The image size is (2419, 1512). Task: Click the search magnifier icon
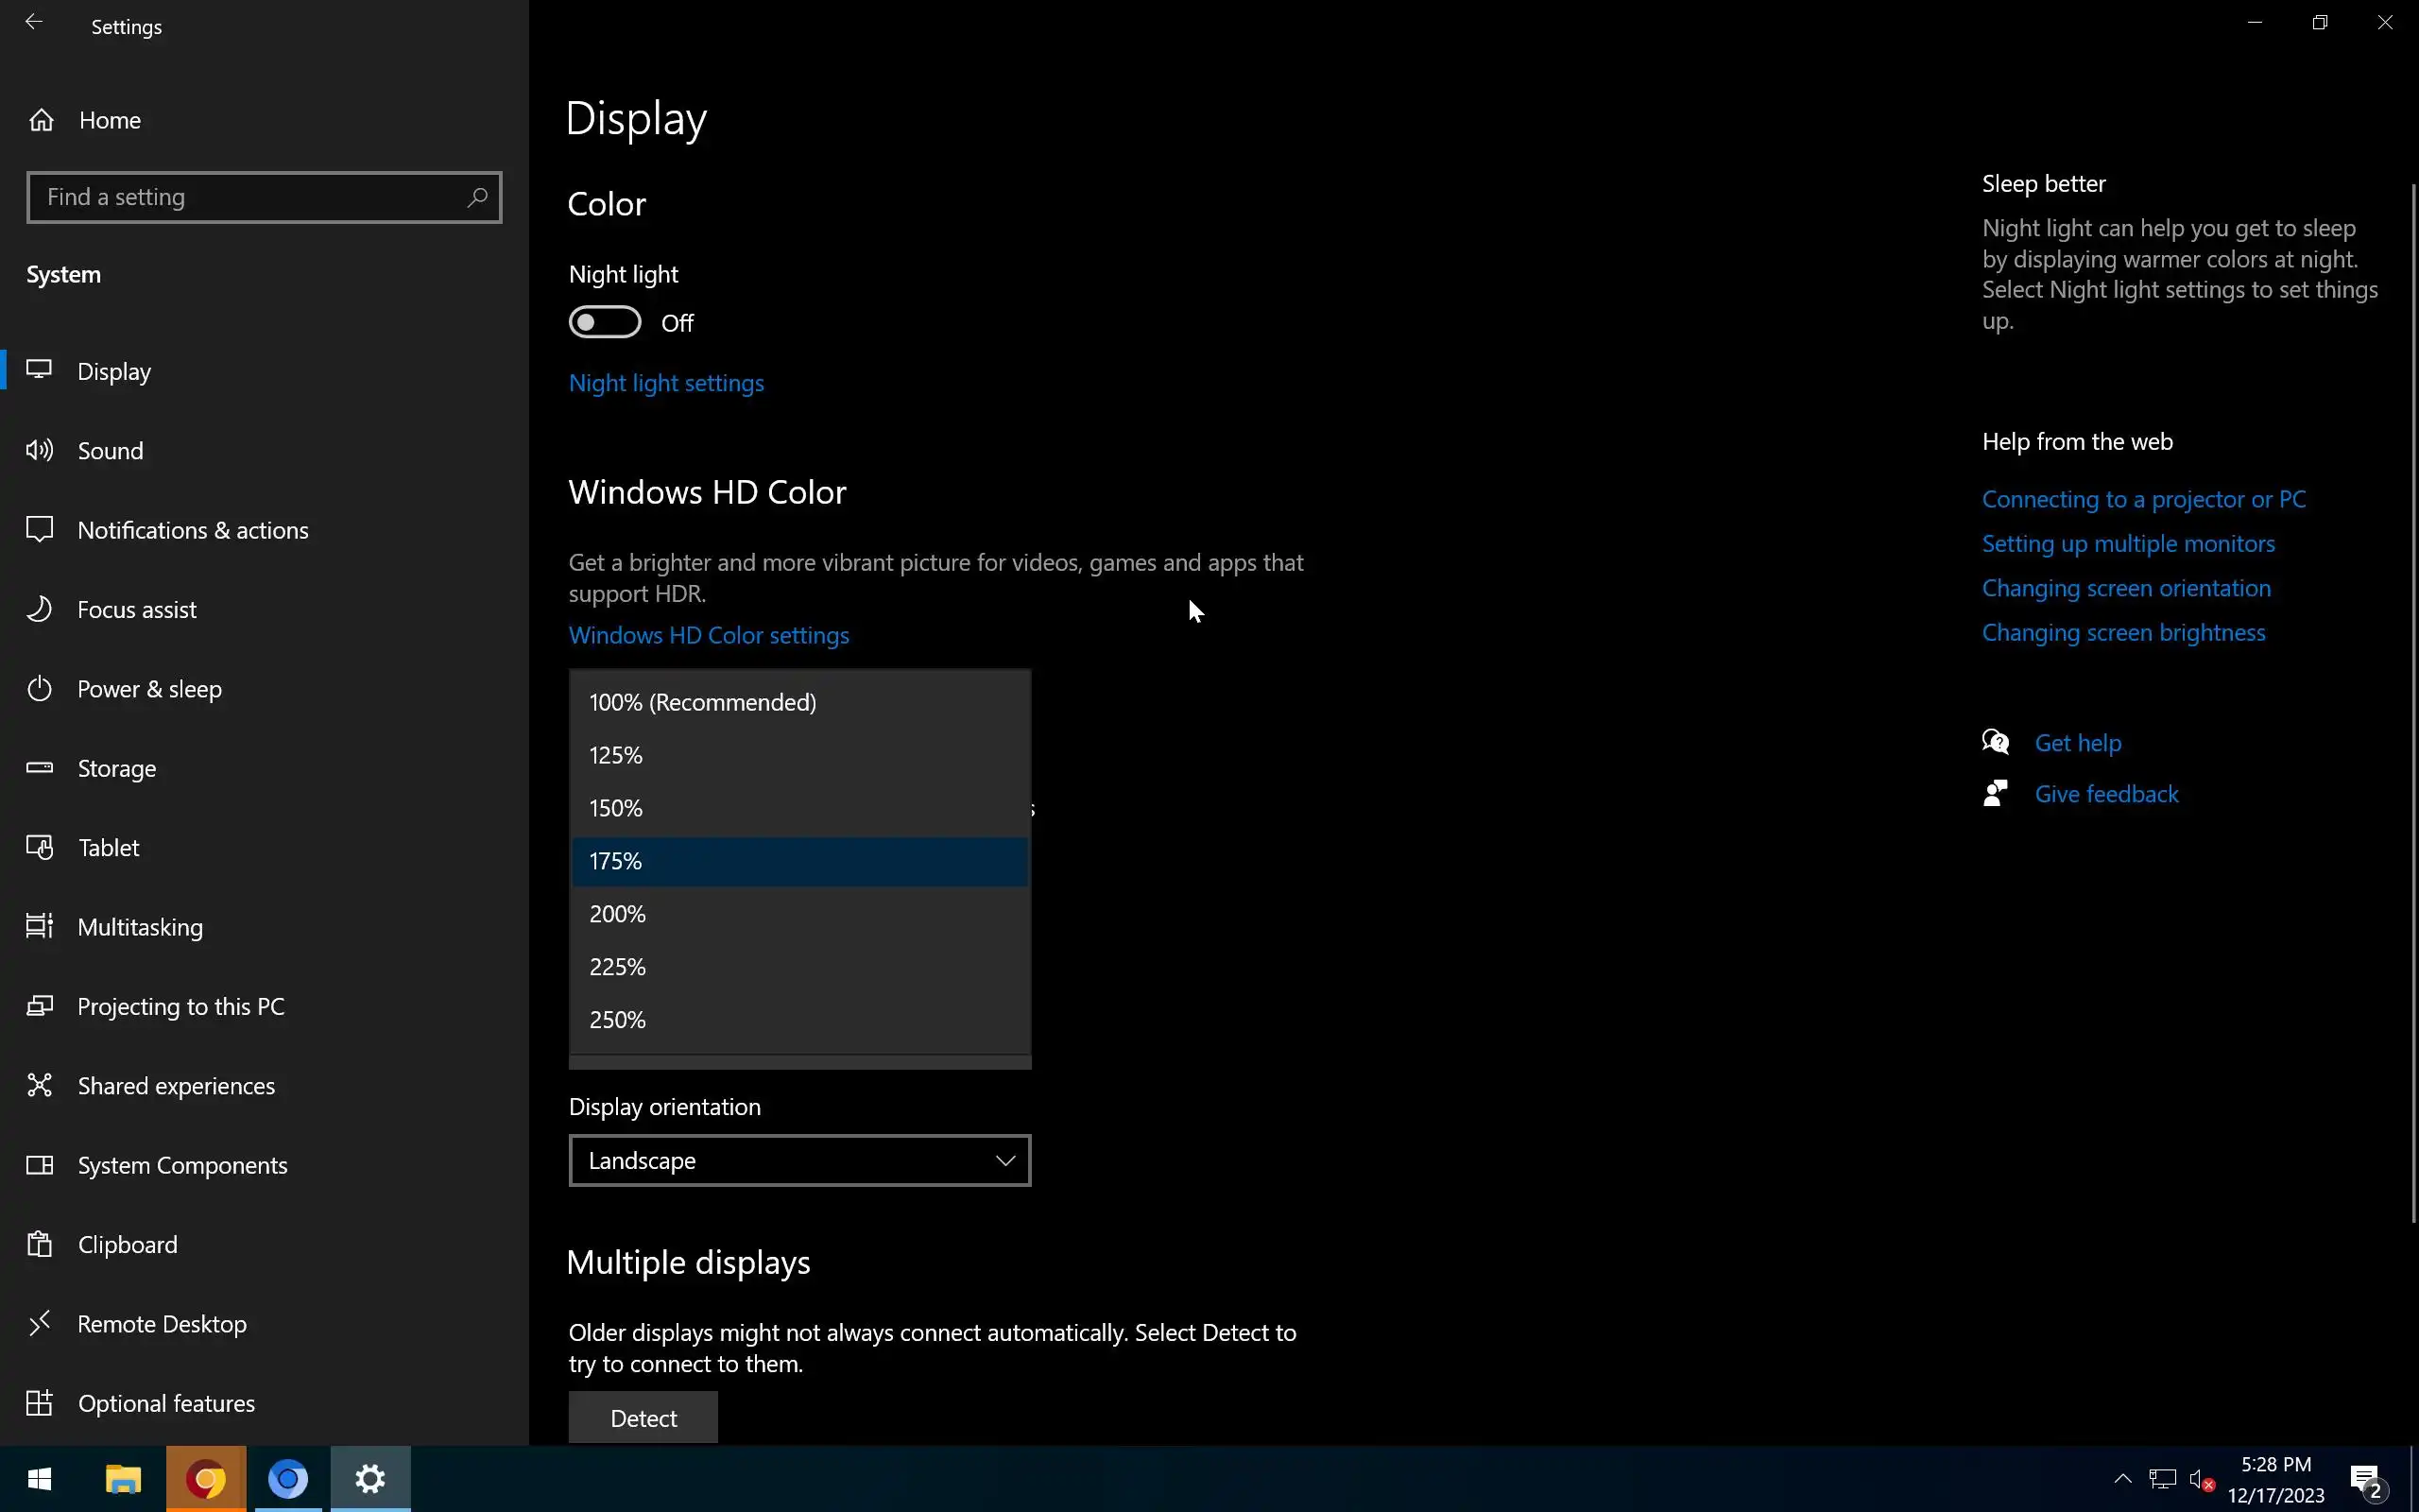tap(477, 197)
